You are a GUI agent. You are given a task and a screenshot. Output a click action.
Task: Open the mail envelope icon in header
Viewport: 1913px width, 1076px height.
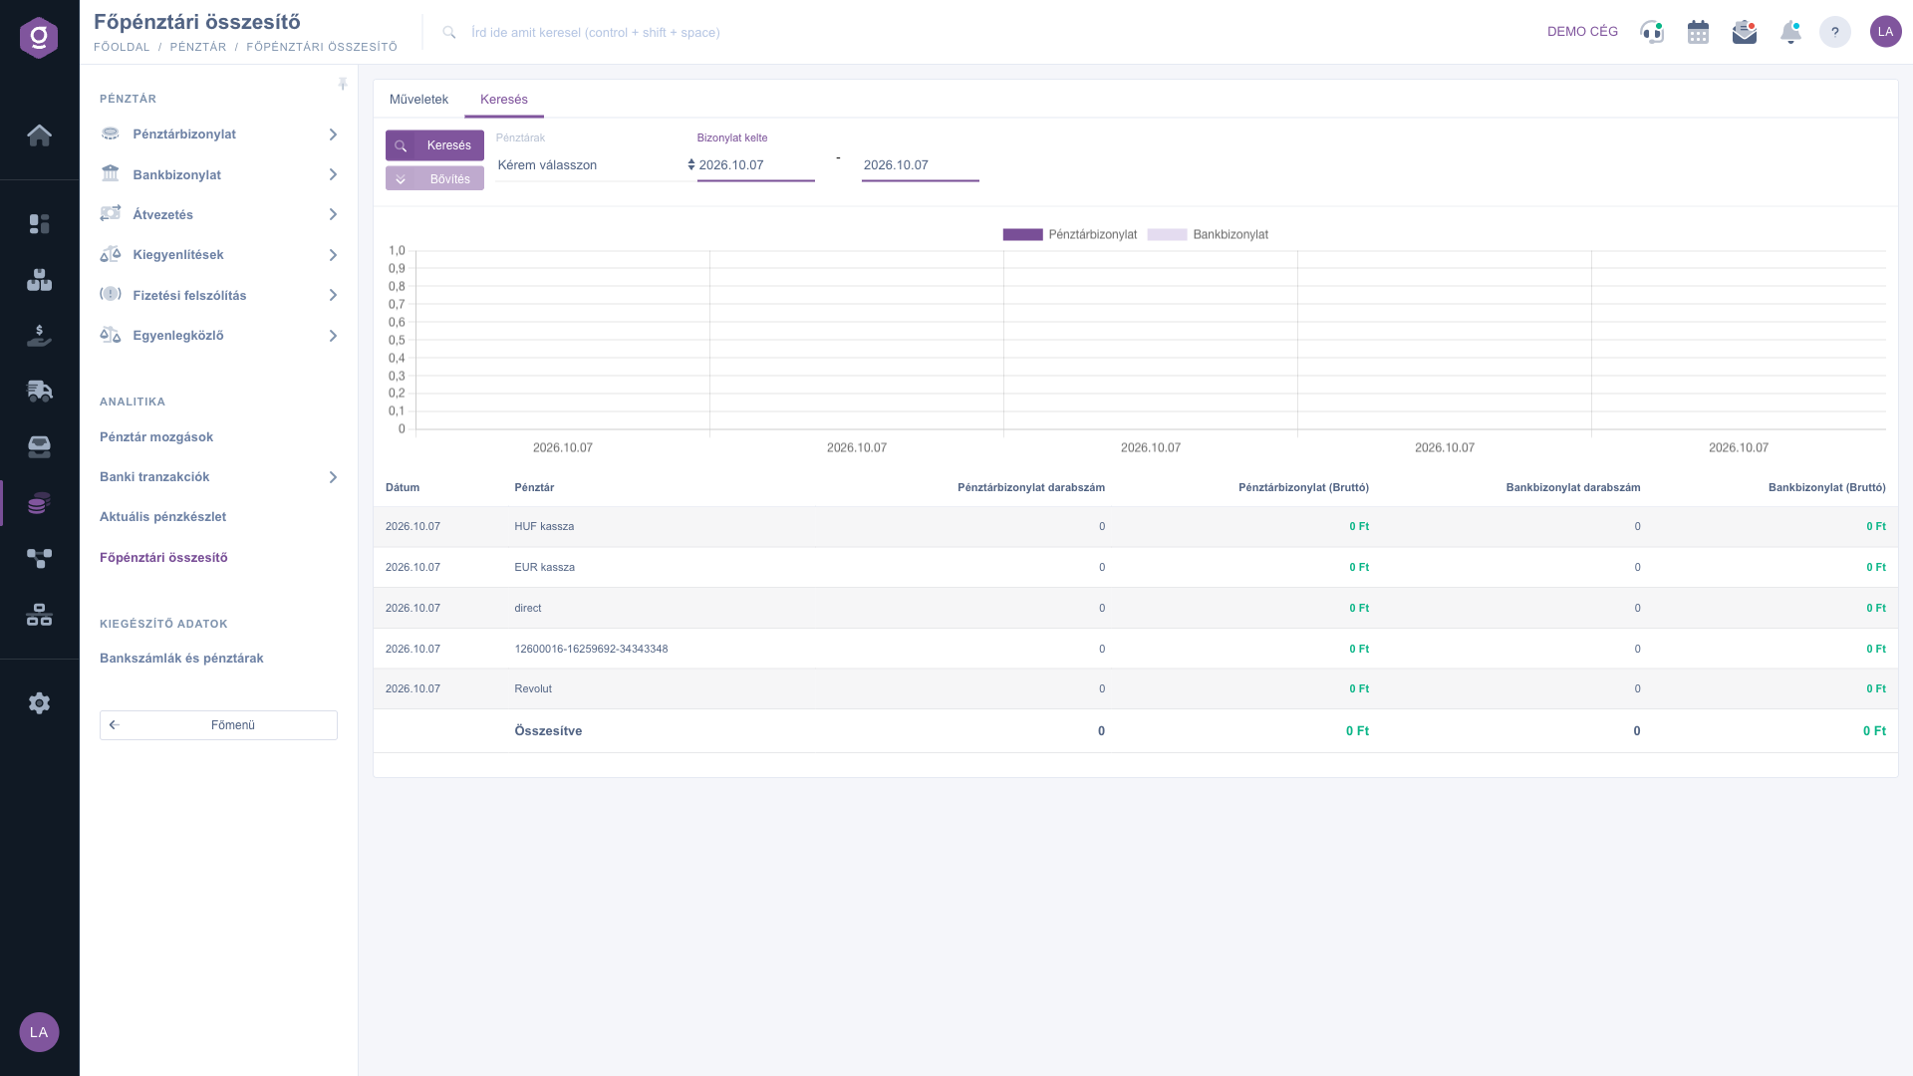[1745, 32]
